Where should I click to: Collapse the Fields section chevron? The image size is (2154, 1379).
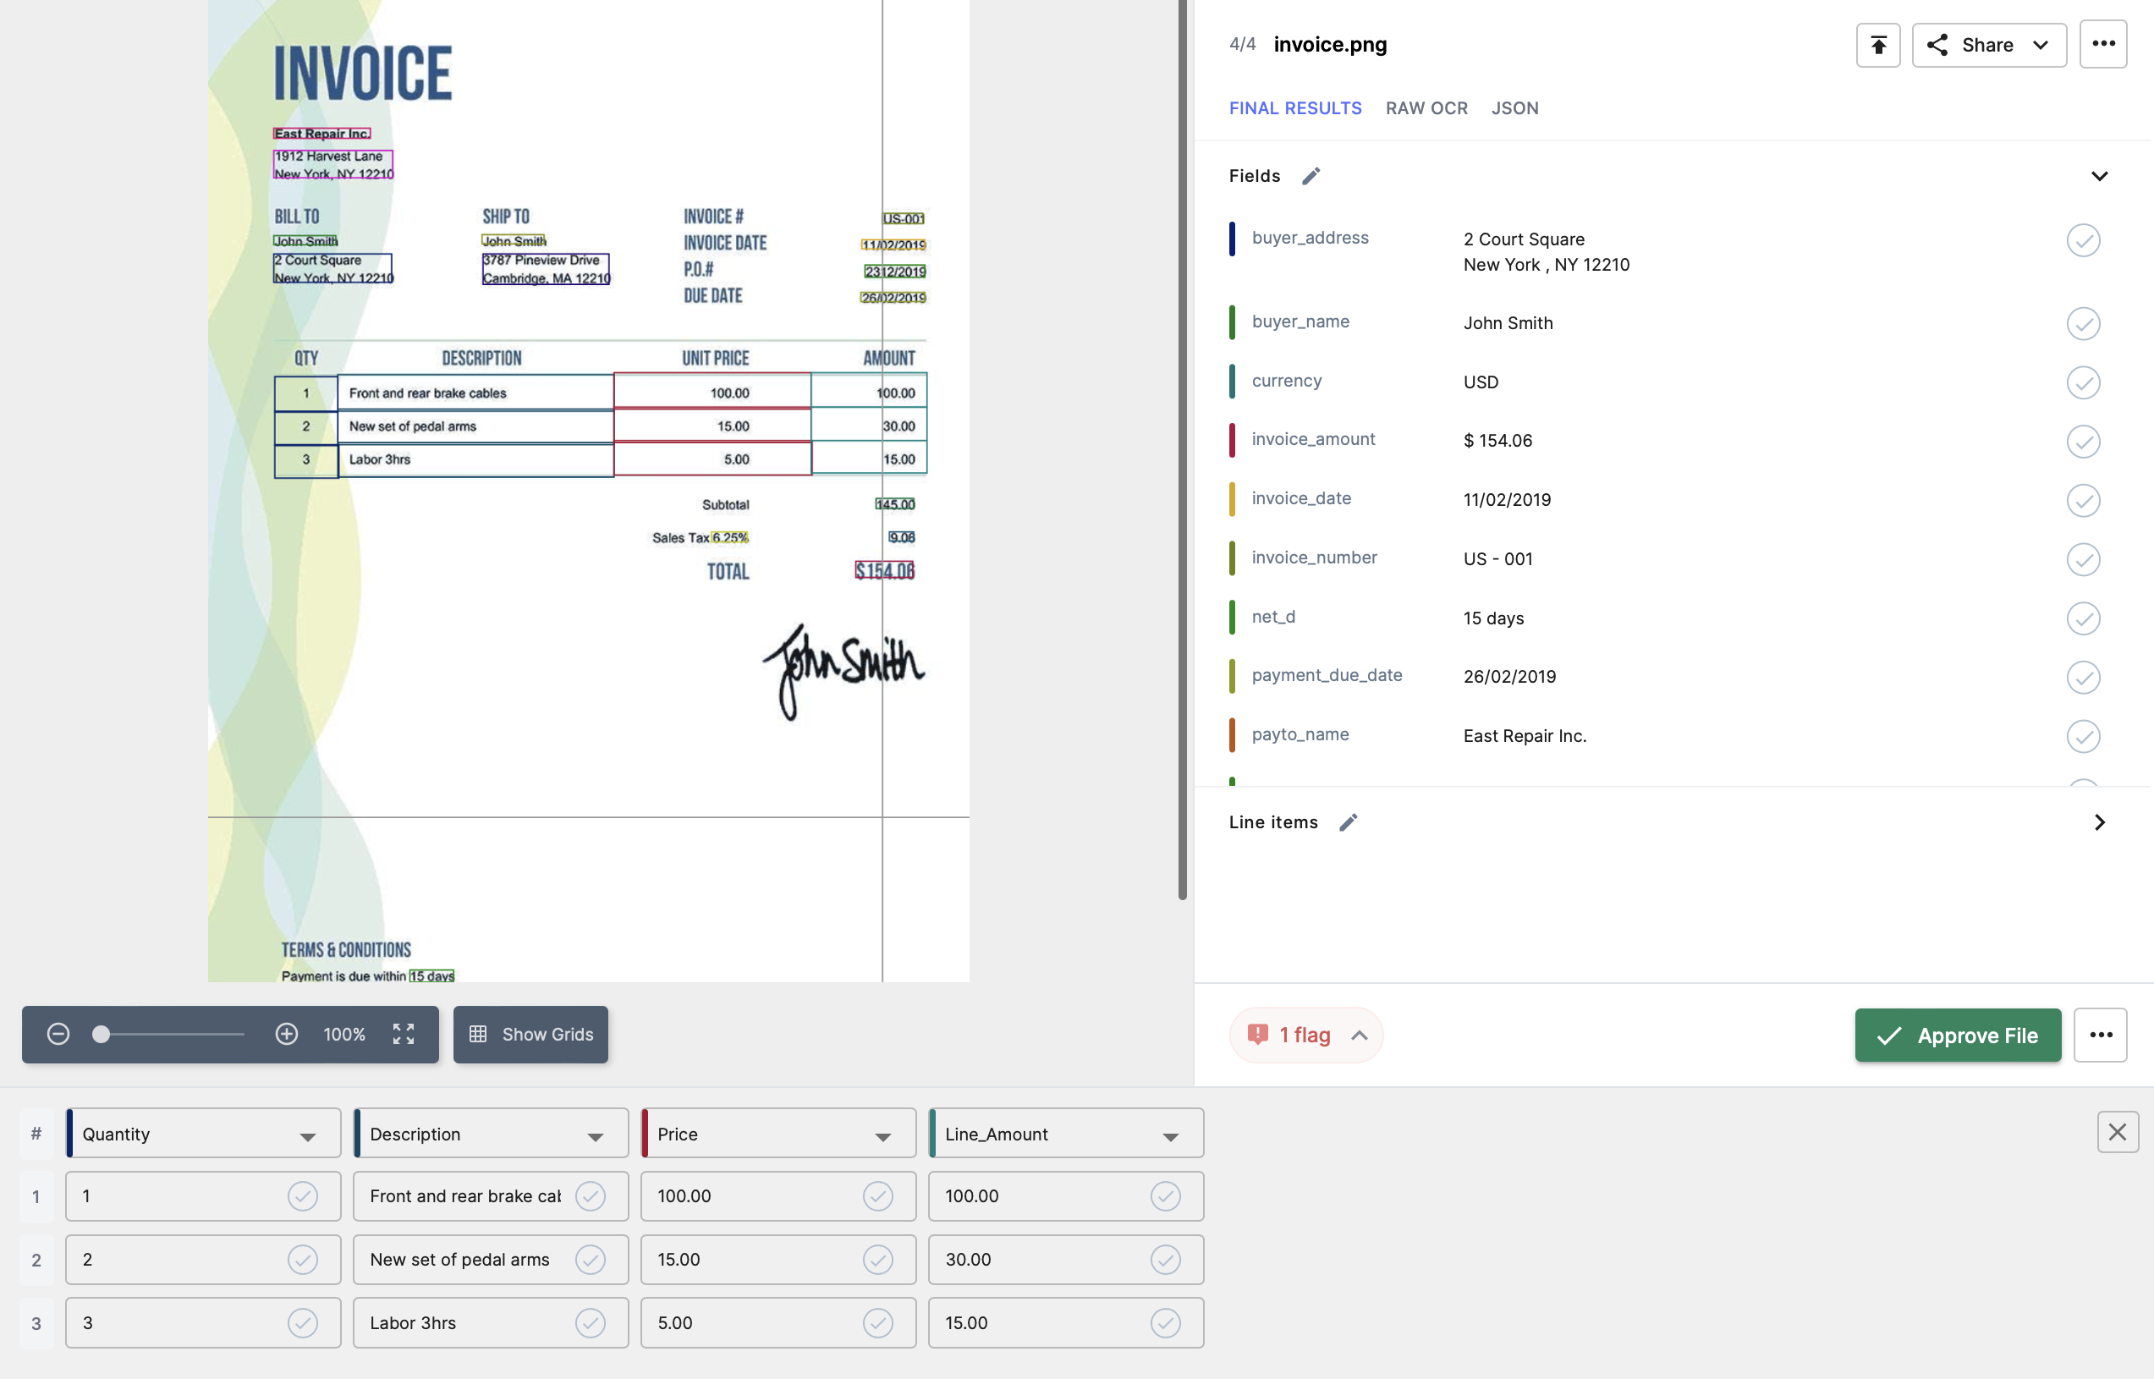(x=2099, y=175)
